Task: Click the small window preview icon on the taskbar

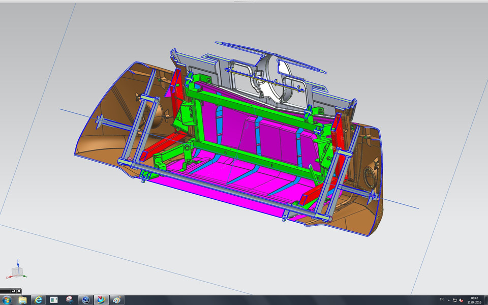Action: pyautogui.click(x=53, y=299)
